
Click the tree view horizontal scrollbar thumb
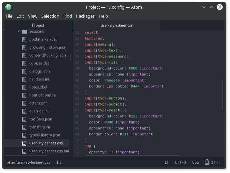(x=26, y=155)
